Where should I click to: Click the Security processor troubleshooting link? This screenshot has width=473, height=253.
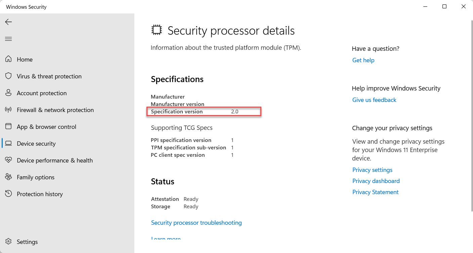(x=196, y=223)
